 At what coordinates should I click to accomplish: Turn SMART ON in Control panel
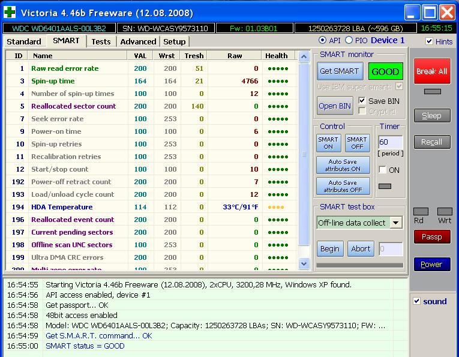click(x=328, y=143)
